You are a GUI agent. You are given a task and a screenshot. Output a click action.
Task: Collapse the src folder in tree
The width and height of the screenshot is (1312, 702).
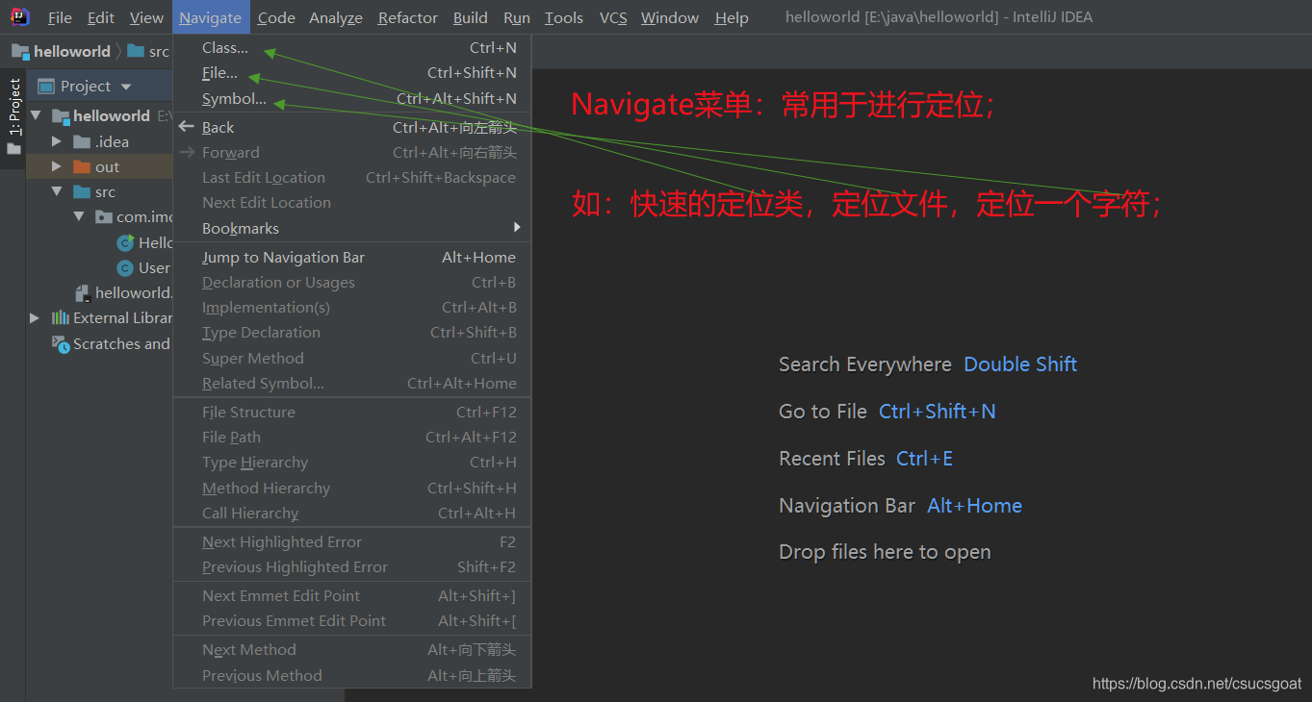(57, 192)
